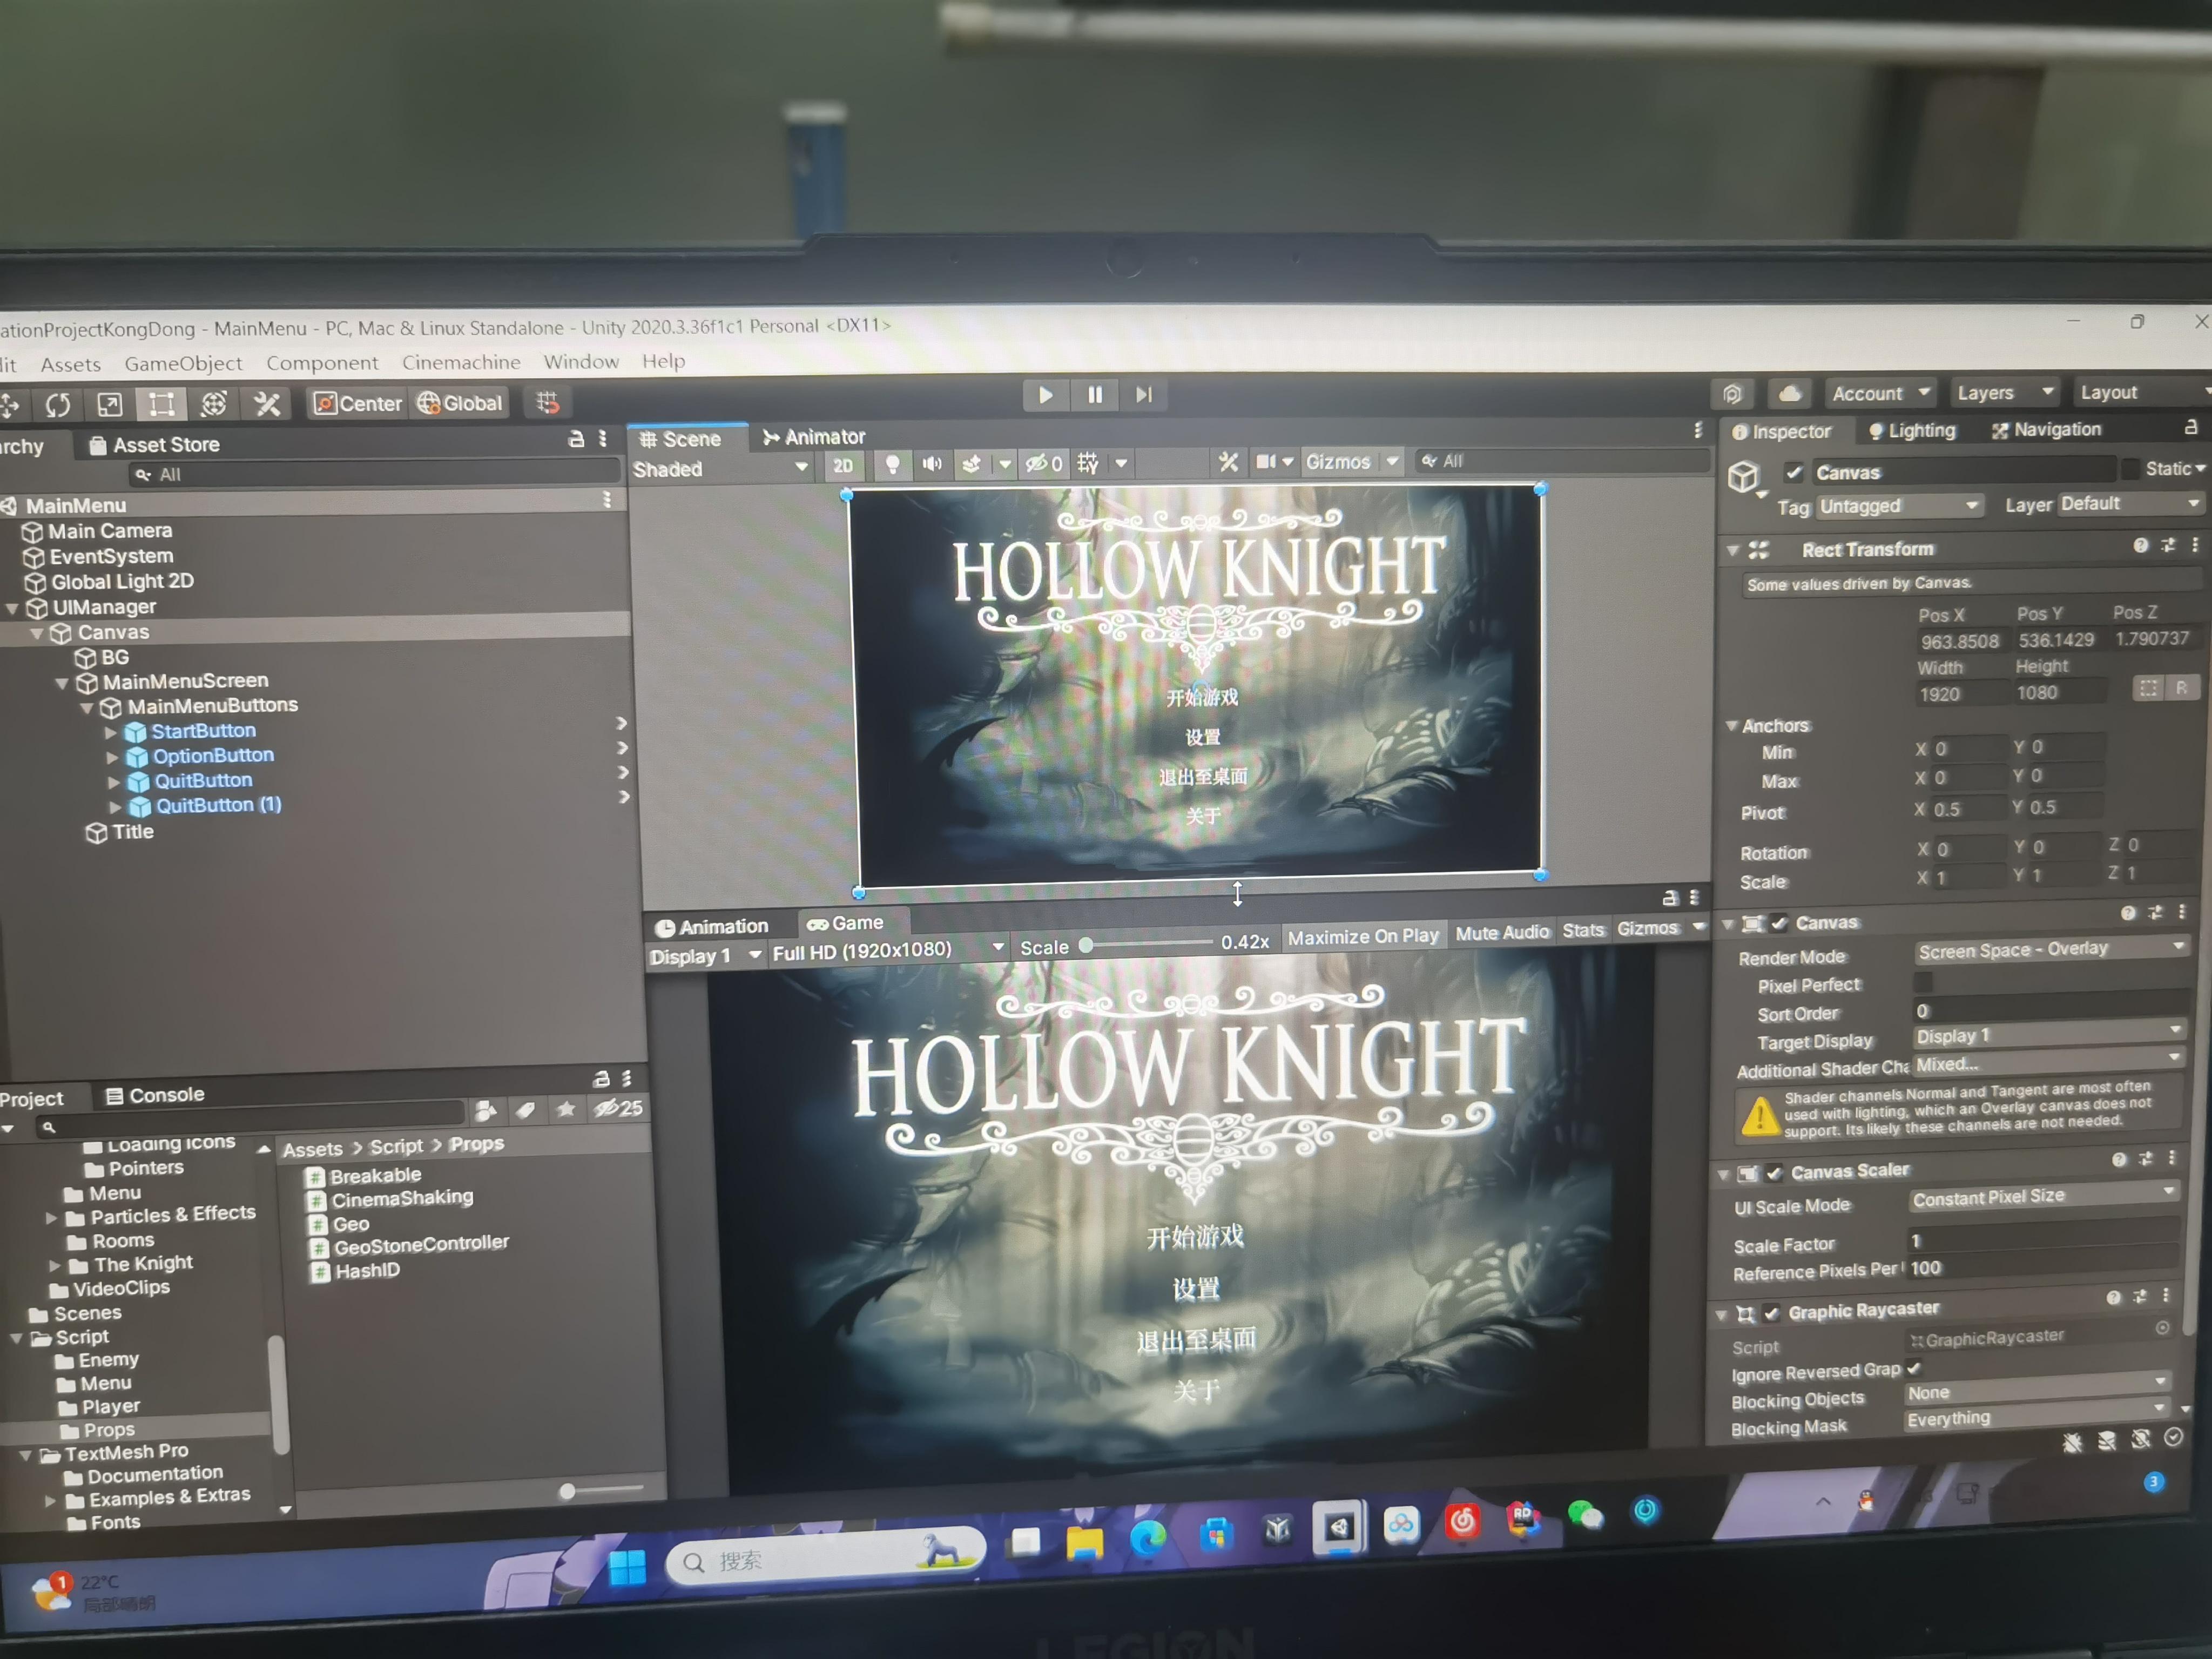Lock the Hierarchy panel
This screenshot has width=2212, height=1659.
tap(576, 439)
